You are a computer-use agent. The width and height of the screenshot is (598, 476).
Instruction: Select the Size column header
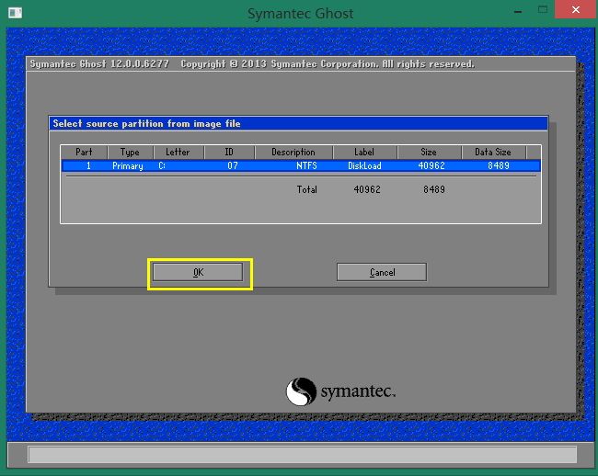click(429, 152)
